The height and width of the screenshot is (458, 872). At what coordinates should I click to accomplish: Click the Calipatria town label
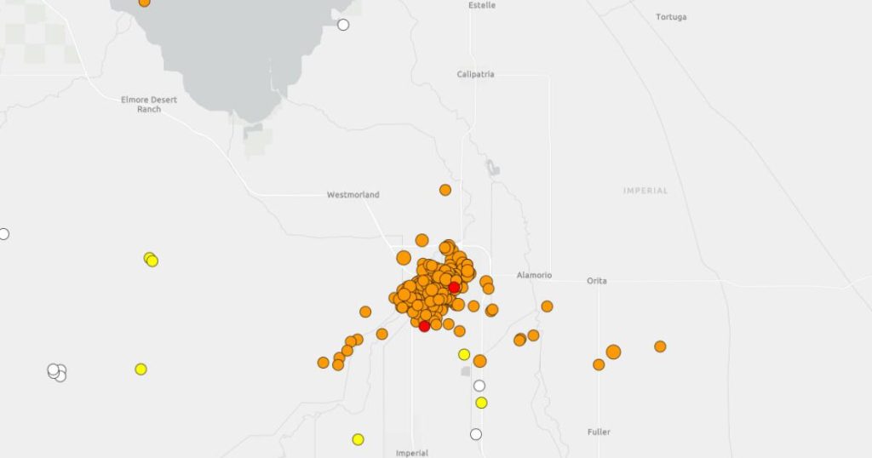pos(475,74)
